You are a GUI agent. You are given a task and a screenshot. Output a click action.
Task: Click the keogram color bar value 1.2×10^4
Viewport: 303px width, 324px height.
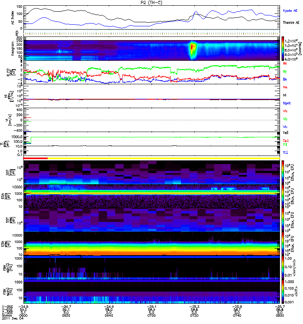(x=291, y=41)
